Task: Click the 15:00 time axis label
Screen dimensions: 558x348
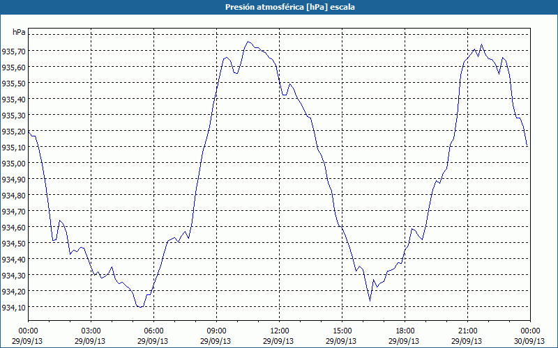Action: [x=342, y=331]
